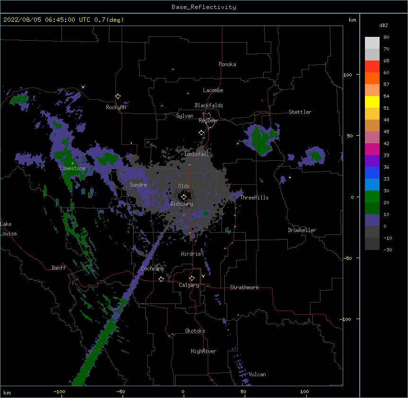Select the purple 39–36 dBZ legend swatch

click(372, 161)
